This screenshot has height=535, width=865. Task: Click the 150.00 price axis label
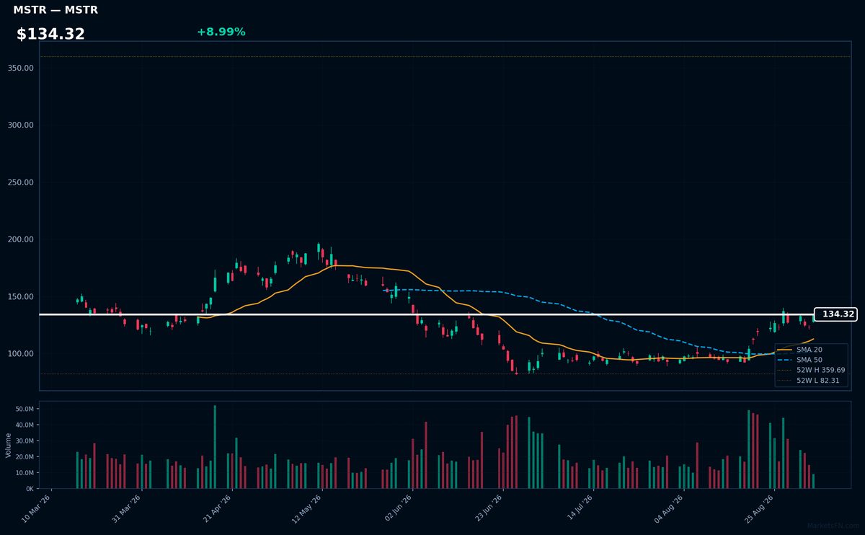(x=21, y=296)
